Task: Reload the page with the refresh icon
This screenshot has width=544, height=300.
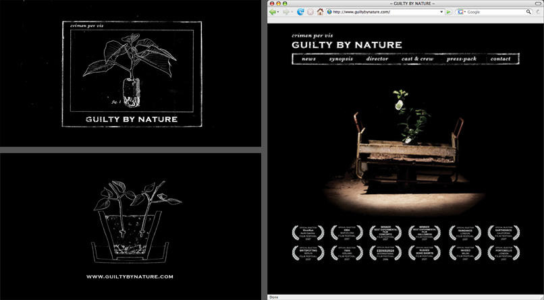Action: pyautogui.click(x=300, y=12)
